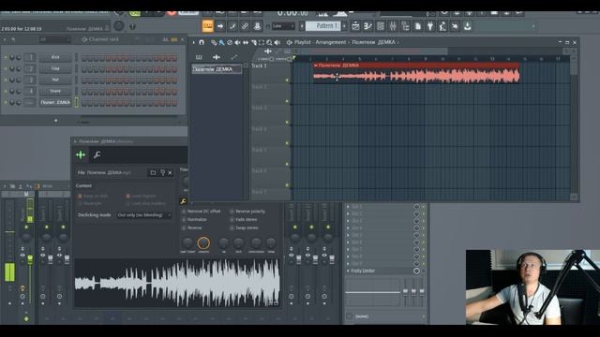The width and height of the screenshot is (600, 337).
Task: Open the Hat channel button
Action: click(x=55, y=80)
